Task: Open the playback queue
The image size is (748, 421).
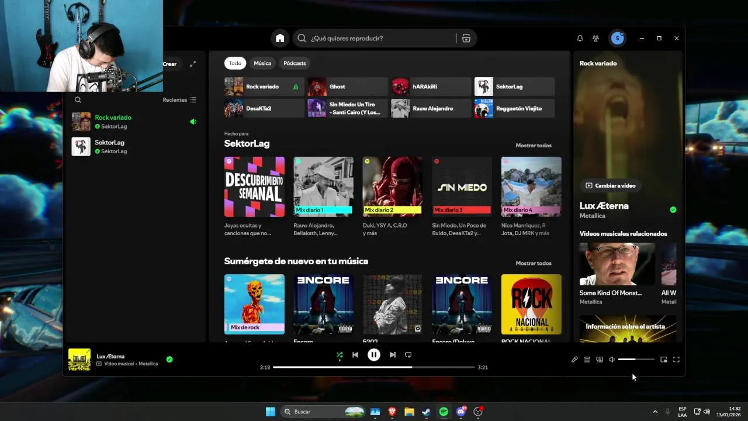Action: pos(587,360)
